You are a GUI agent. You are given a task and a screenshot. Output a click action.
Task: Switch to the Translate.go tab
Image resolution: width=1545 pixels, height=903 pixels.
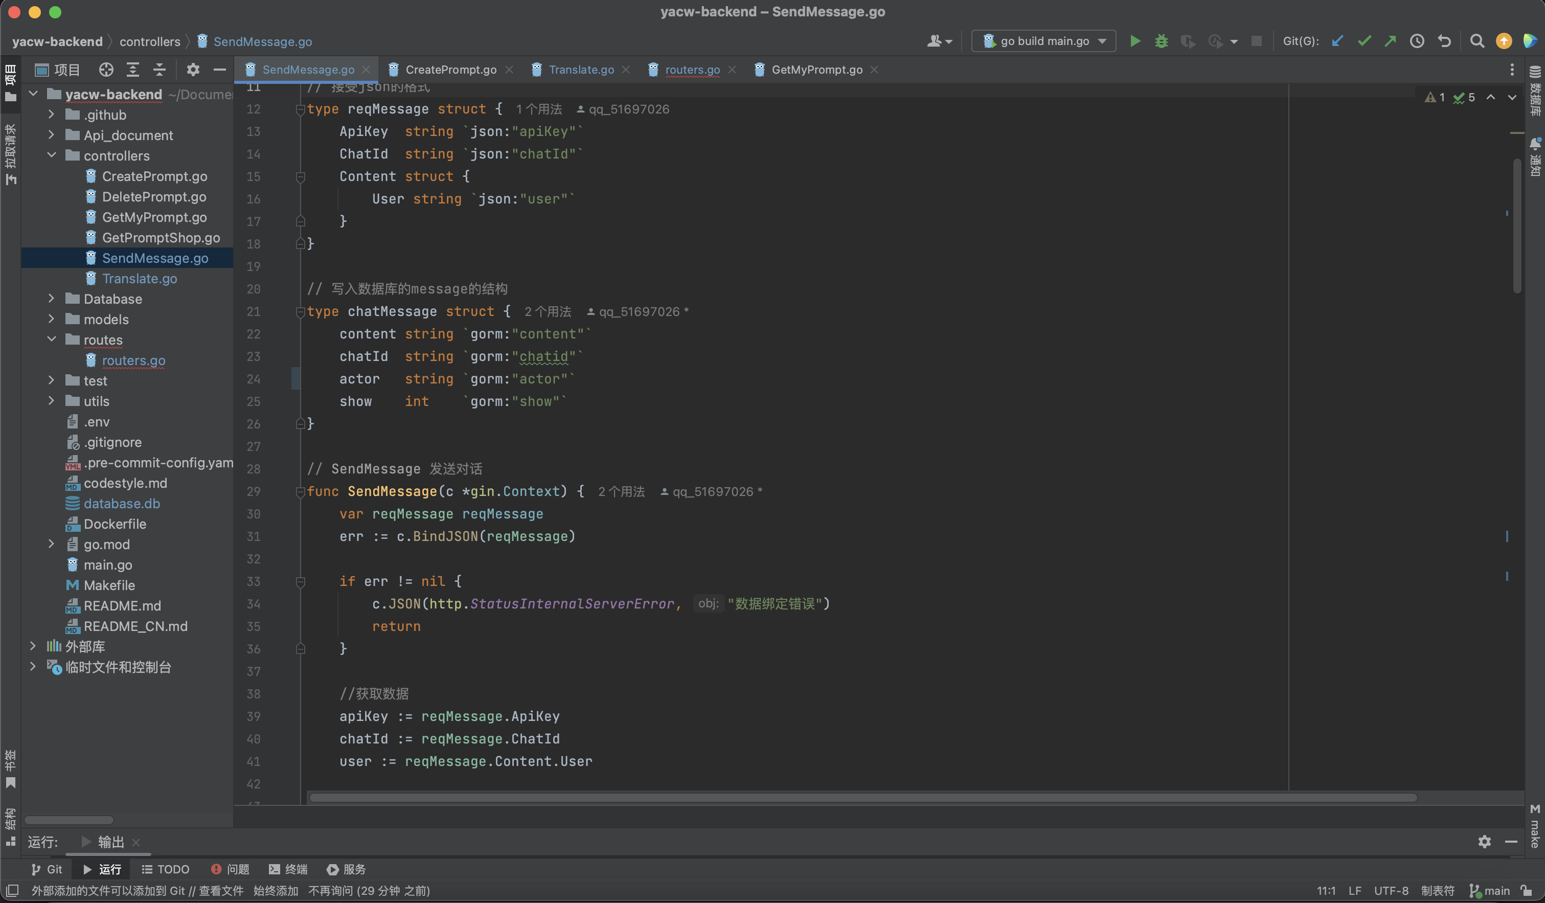click(x=581, y=70)
